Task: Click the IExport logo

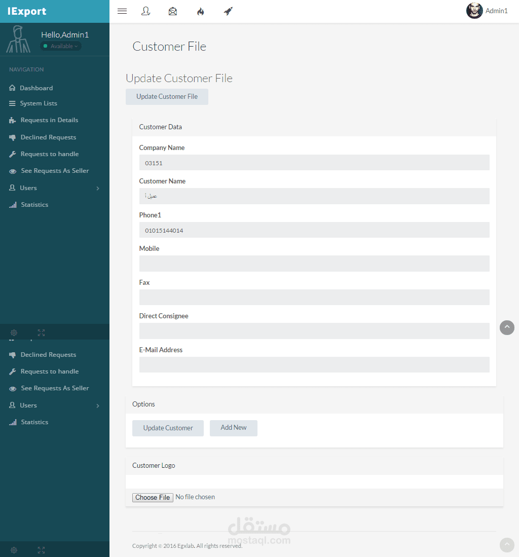Action: (x=27, y=11)
